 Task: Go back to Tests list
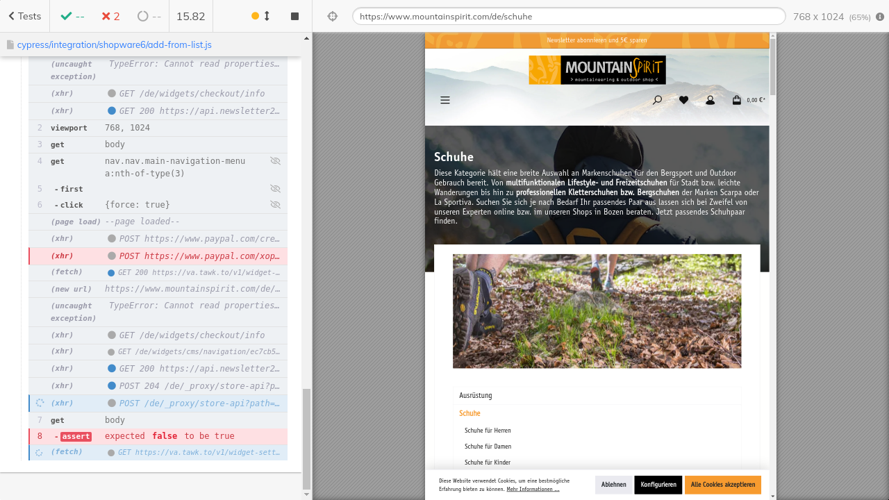(x=24, y=16)
